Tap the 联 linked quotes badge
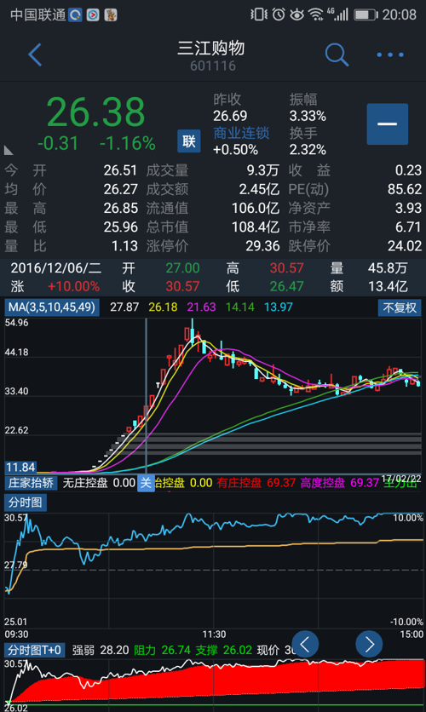Image resolution: width=426 pixels, height=712 pixels. (x=189, y=141)
